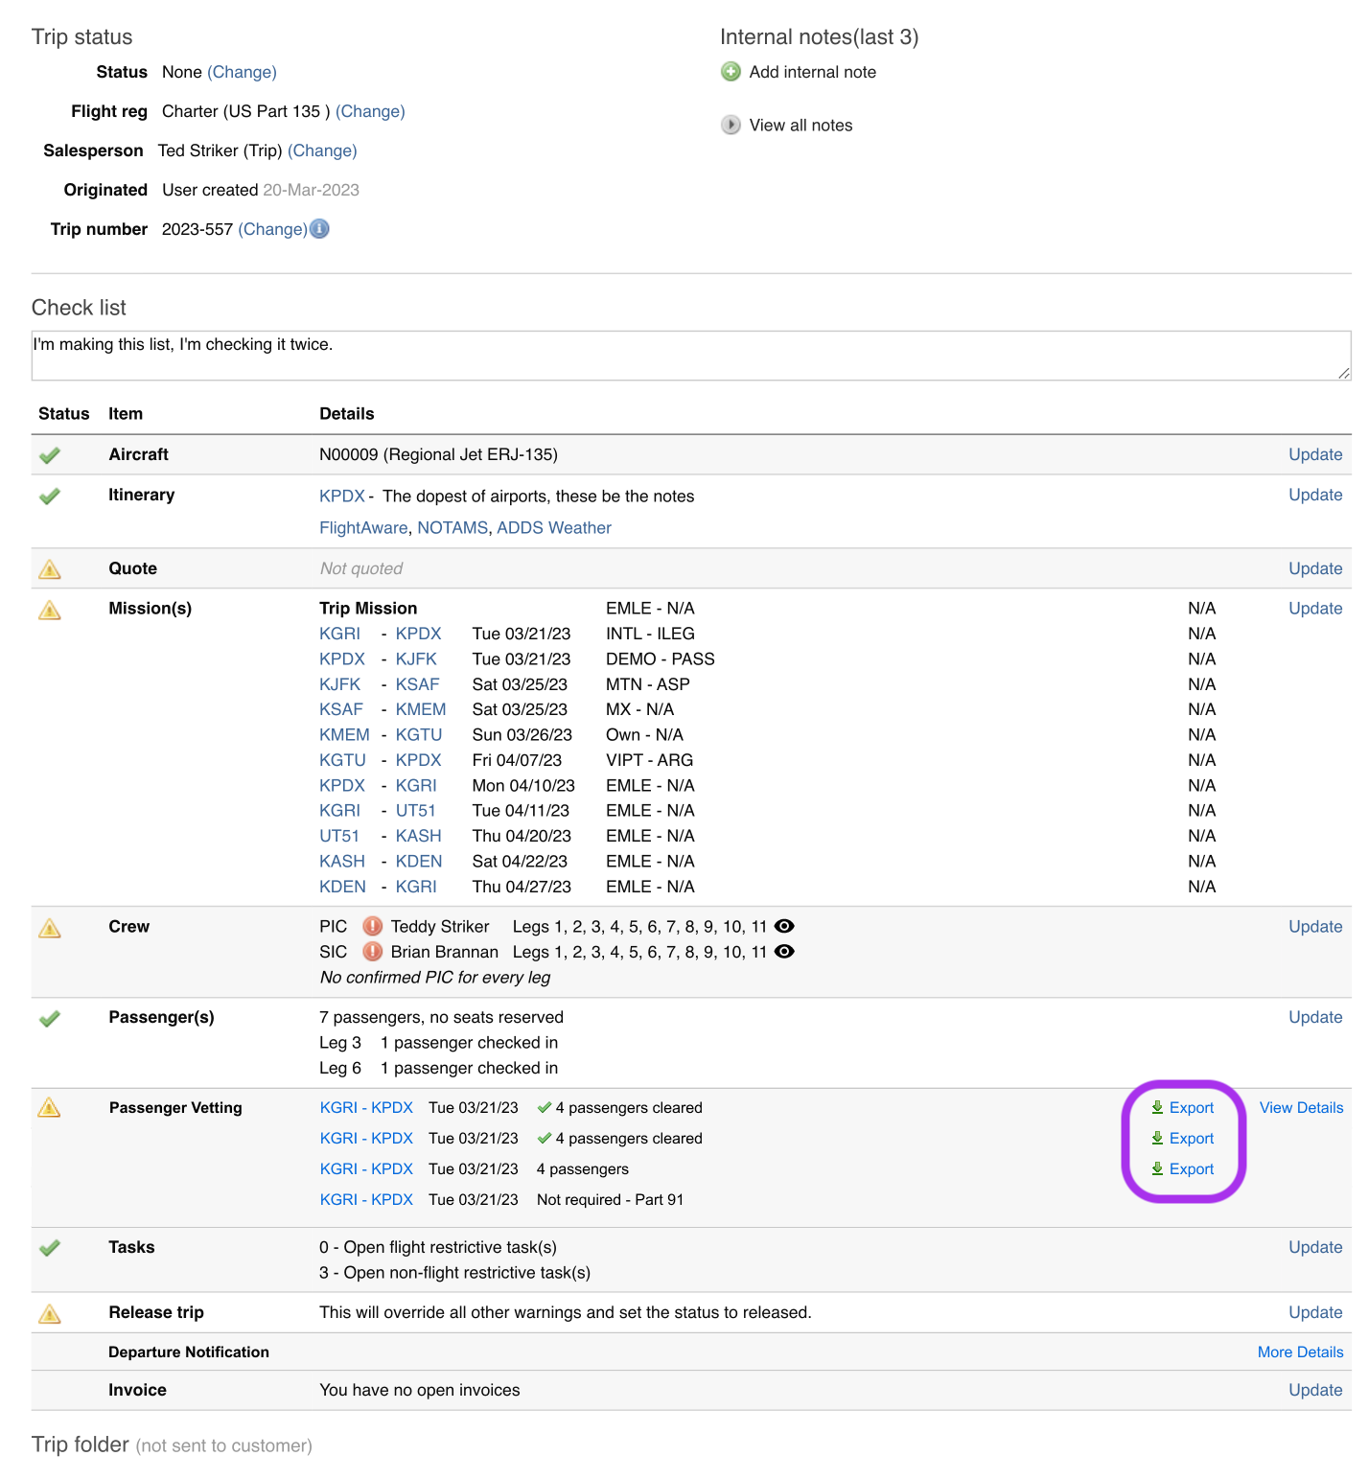The height and width of the screenshot is (1479, 1369).
Task: Click the second Export download icon
Action: tap(1157, 1138)
